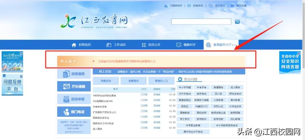Click the 管理员入口 button
Image resolution: width=305 pixels, height=140 pixels.
coord(161,81)
